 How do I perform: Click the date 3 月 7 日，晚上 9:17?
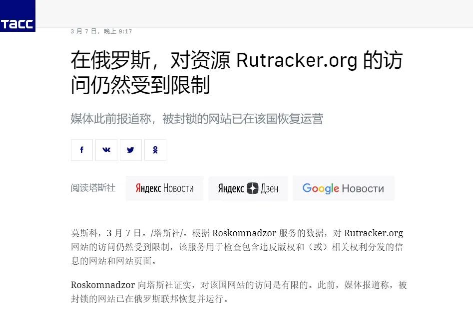(101, 31)
